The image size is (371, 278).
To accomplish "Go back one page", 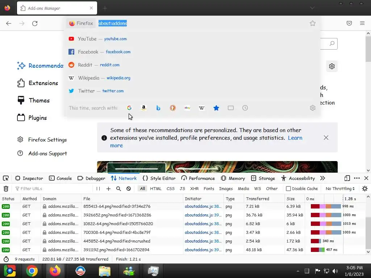I will click(9, 24).
